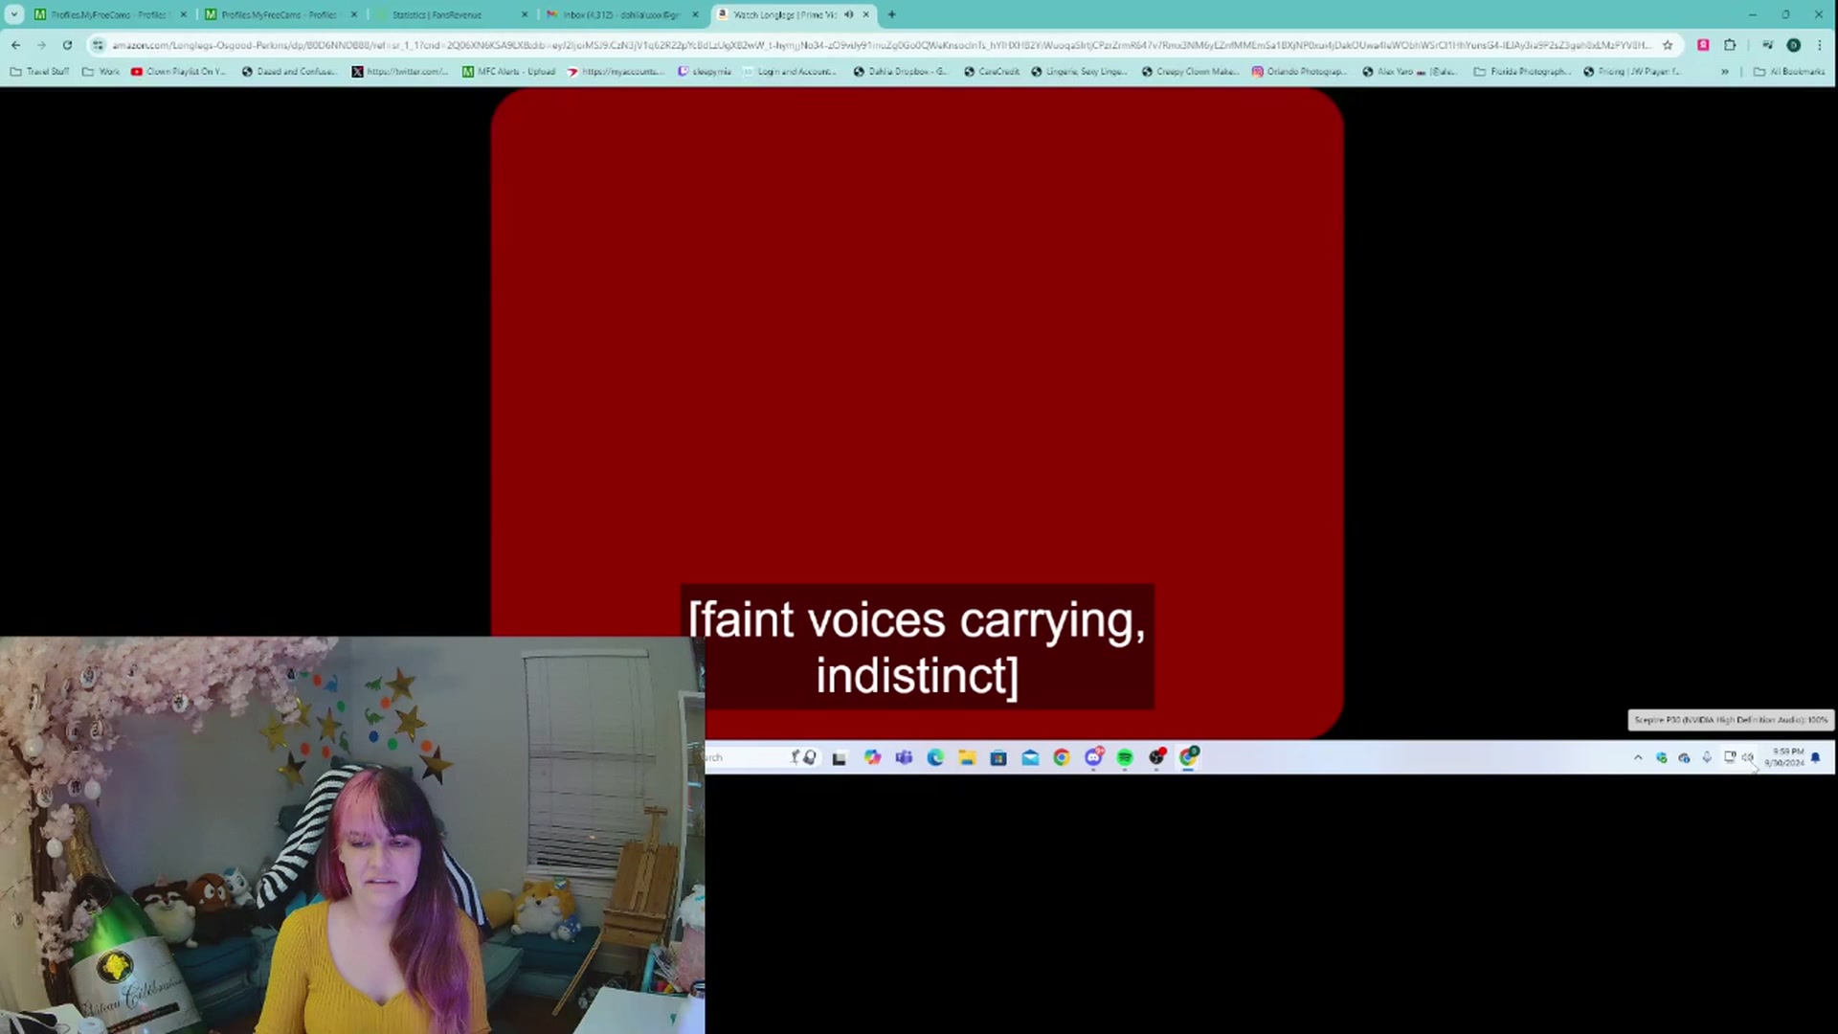Image resolution: width=1838 pixels, height=1034 pixels.
Task: Mute the Watch Longlegs tab audio
Action: coord(849,14)
